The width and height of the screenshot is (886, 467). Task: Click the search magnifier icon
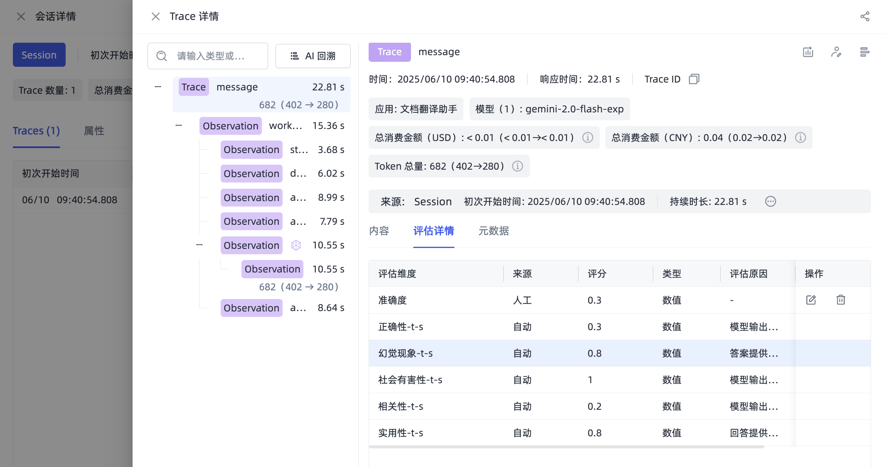point(162,56)
